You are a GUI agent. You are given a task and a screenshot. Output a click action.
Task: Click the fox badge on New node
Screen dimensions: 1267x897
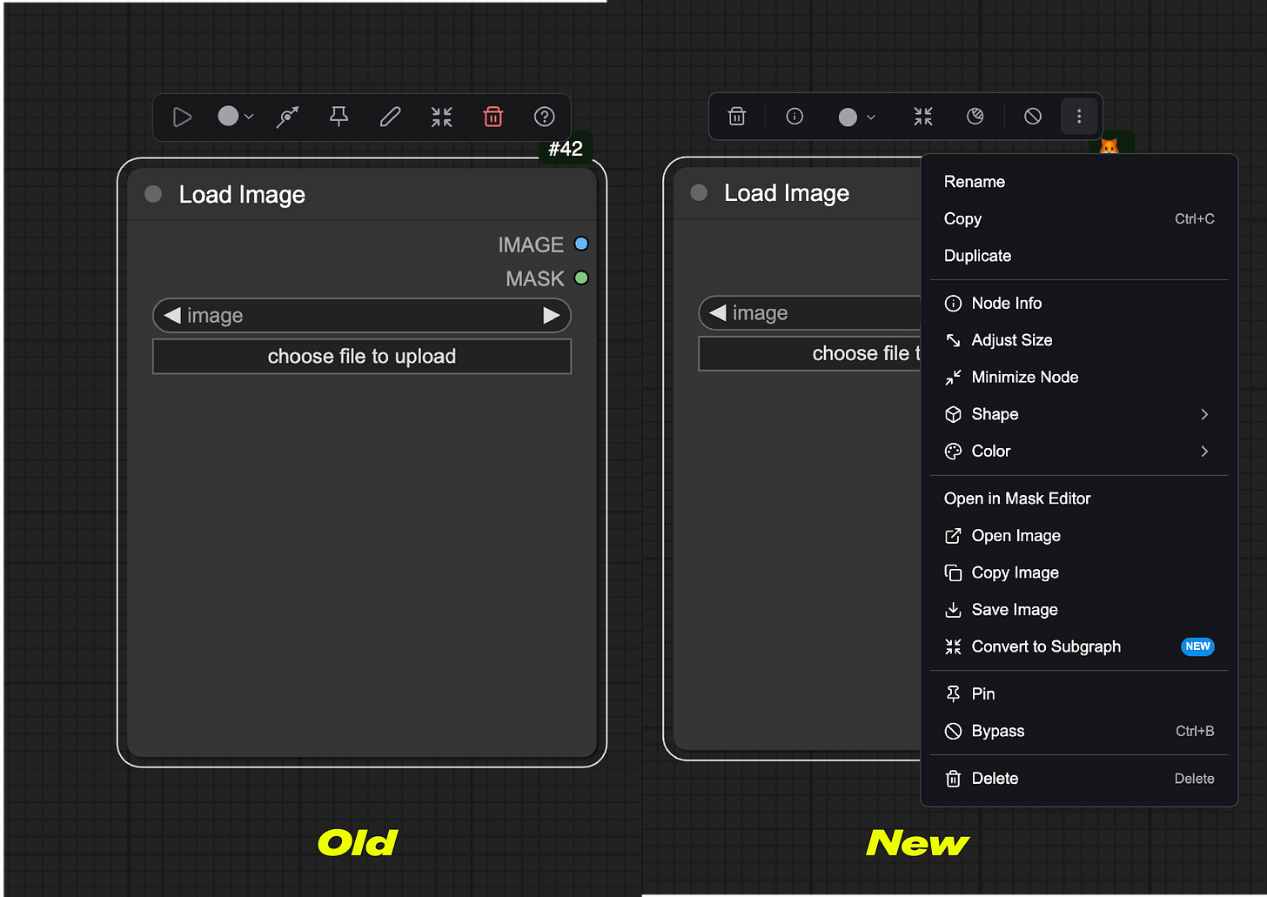[1109, 145]
